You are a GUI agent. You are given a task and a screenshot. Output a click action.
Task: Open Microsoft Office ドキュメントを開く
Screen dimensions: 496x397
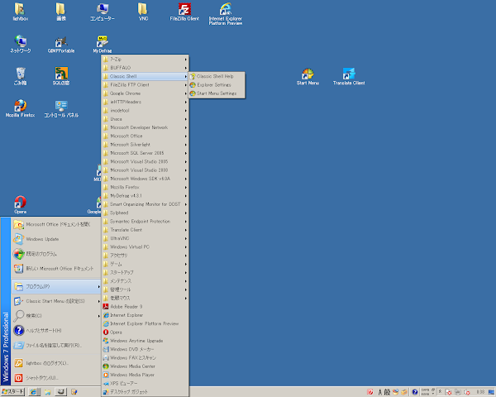coord(56,224)
